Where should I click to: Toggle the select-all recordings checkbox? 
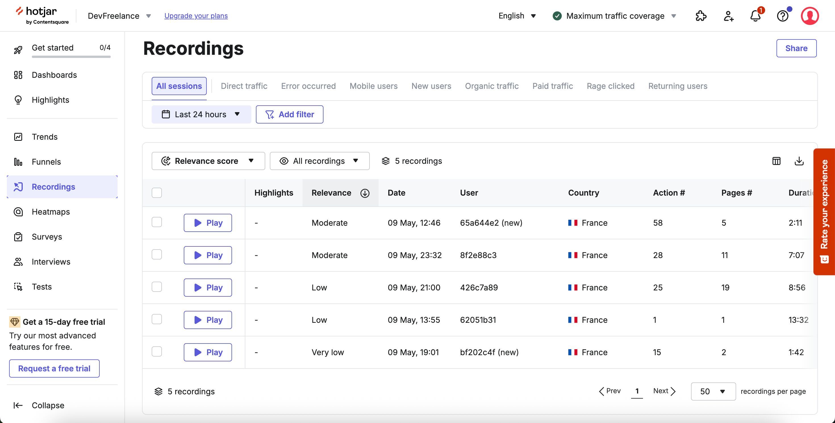click(x=157, y=193)
